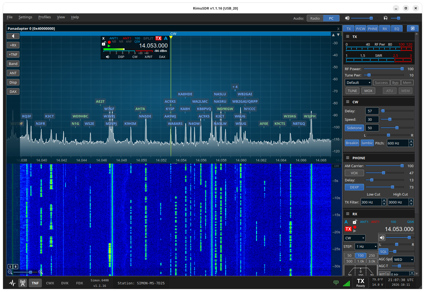Select the PHNE panel tab
Image resolution: width=425 pixels, height=292 pixels.
tap(373, 29)
